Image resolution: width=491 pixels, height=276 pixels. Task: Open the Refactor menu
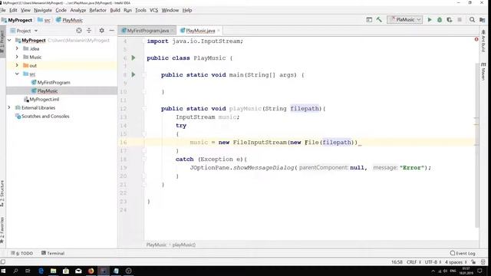97,10
